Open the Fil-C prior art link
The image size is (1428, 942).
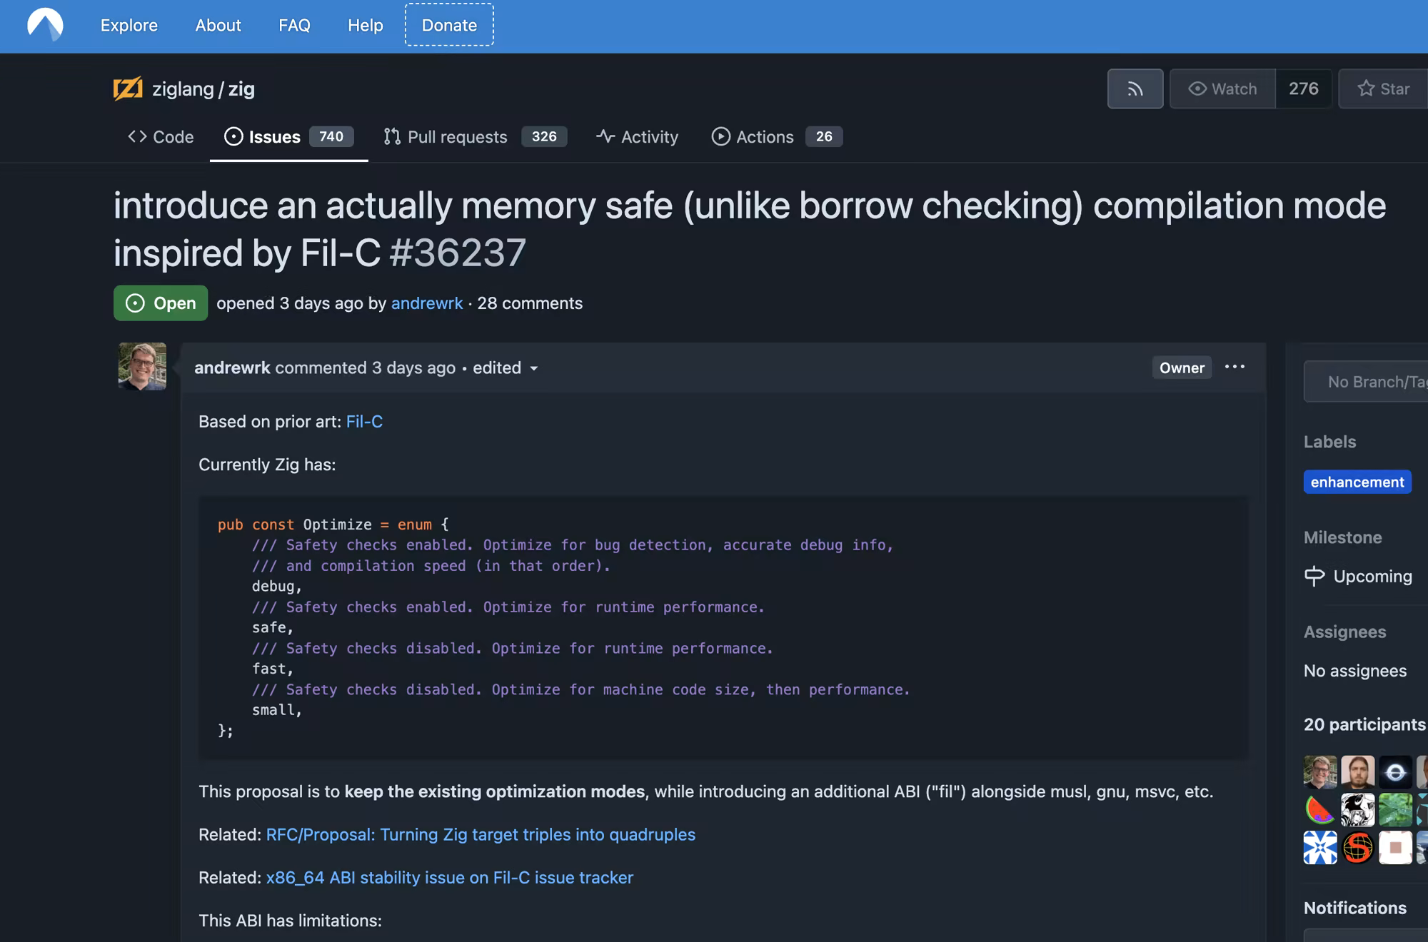364,422
